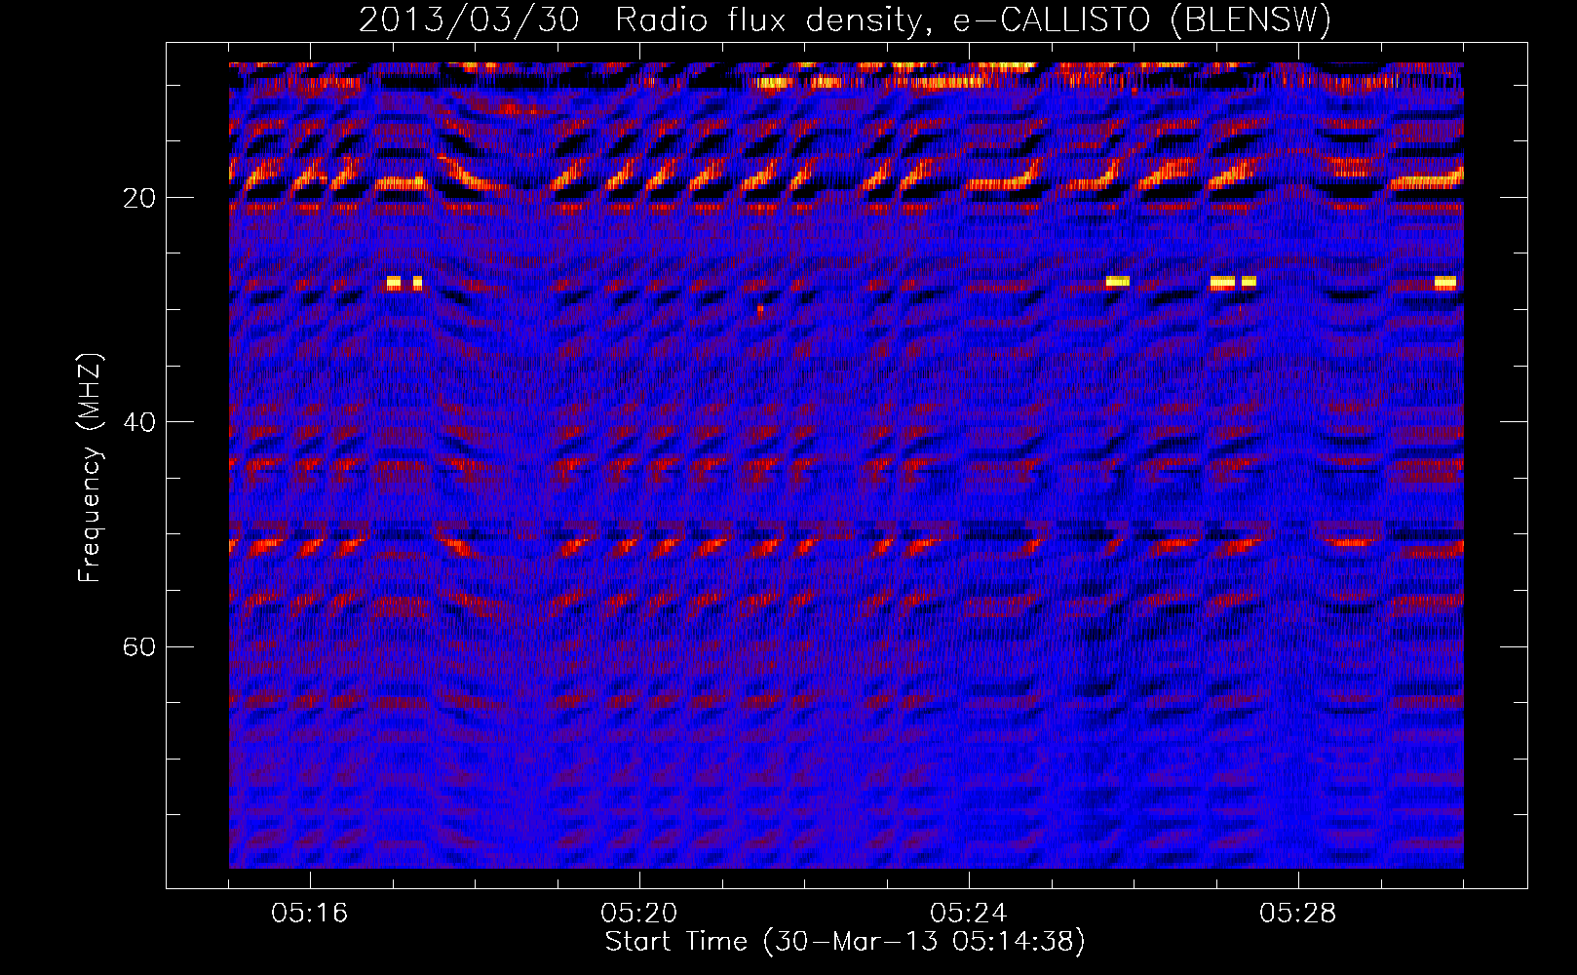Click the '05:20' time tick label
1577x975 pixels.
639,914
